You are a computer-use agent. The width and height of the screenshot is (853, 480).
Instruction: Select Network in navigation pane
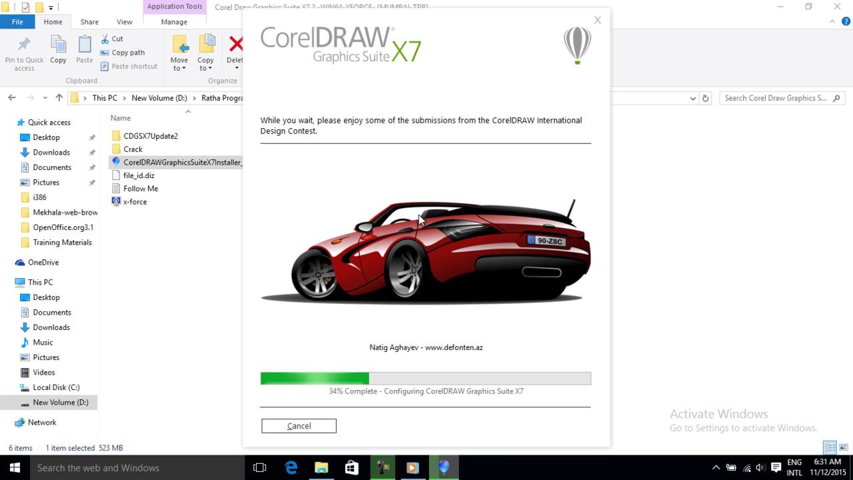42,423
